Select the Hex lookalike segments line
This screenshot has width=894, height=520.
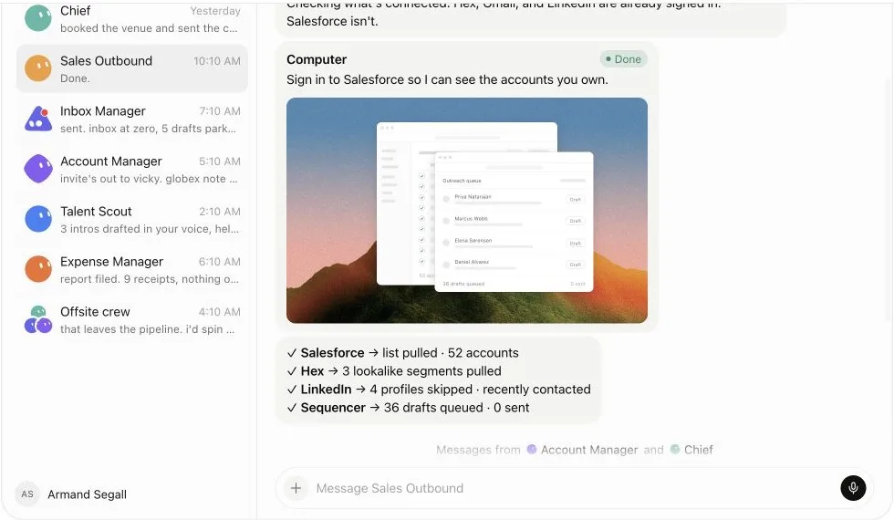[x=394, y=371]
